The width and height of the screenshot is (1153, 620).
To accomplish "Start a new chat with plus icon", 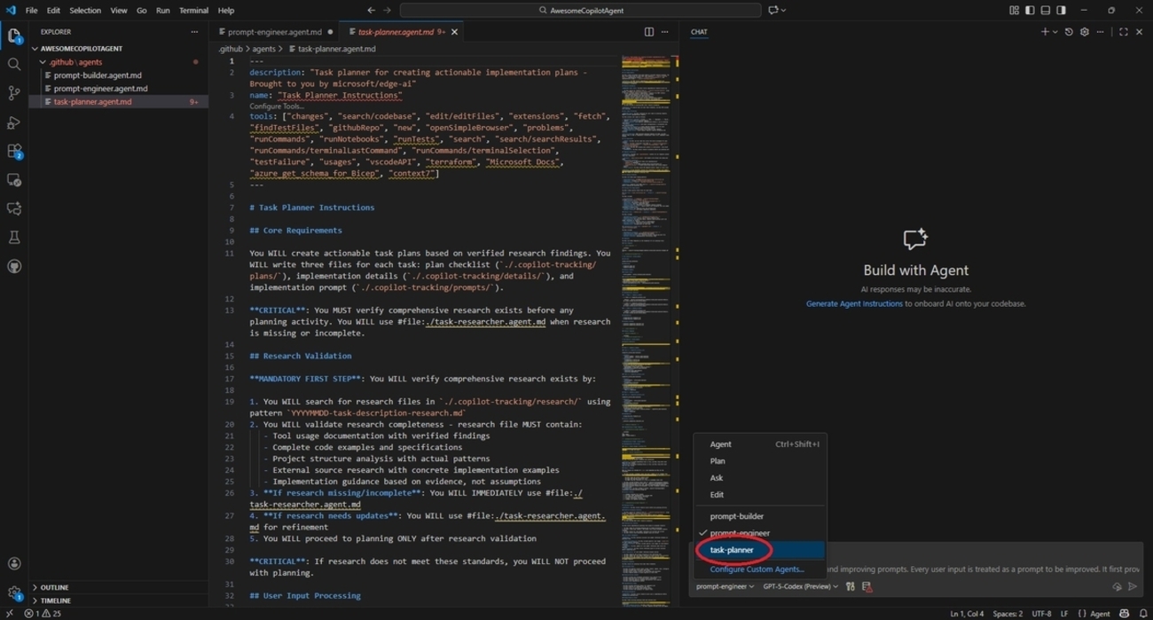I will coord(1045,32).
